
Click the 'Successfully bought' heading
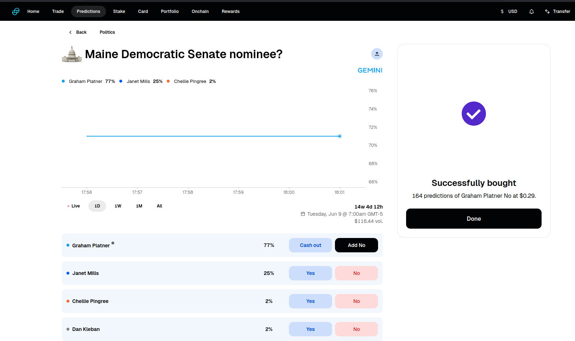click(474, 183)
